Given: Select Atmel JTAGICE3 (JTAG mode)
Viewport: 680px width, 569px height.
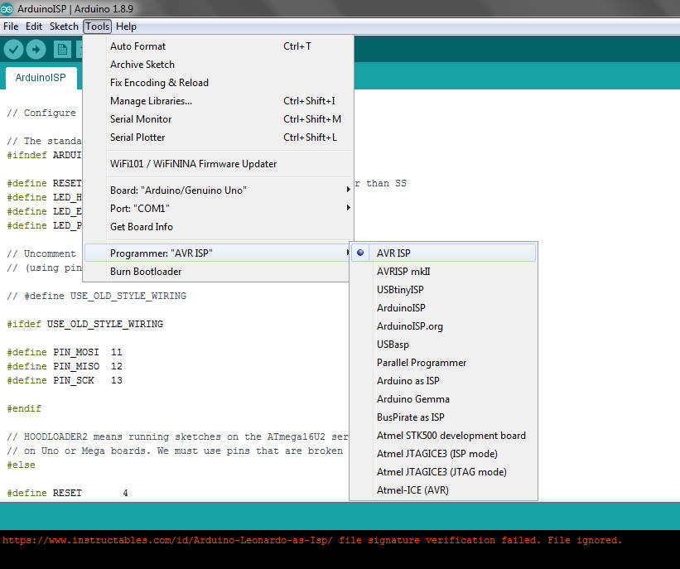Looking at the screenshot, I should tap(443, 472).
